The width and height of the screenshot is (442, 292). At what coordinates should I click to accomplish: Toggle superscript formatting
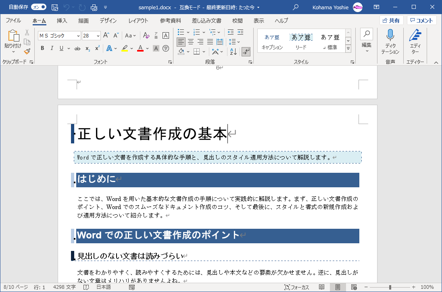click(97, 48)
